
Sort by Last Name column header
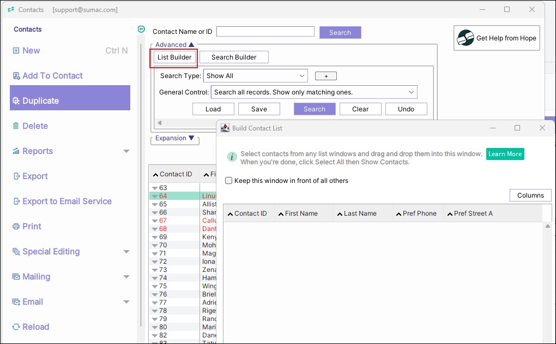(x=360, y=213)
